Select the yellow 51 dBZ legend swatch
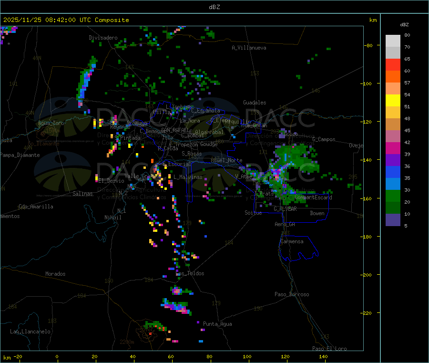Screen dimensions: 429x363 (393, 101)
